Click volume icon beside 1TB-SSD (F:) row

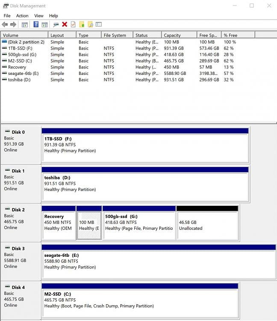pyautogui.click(x=5, y=48)
